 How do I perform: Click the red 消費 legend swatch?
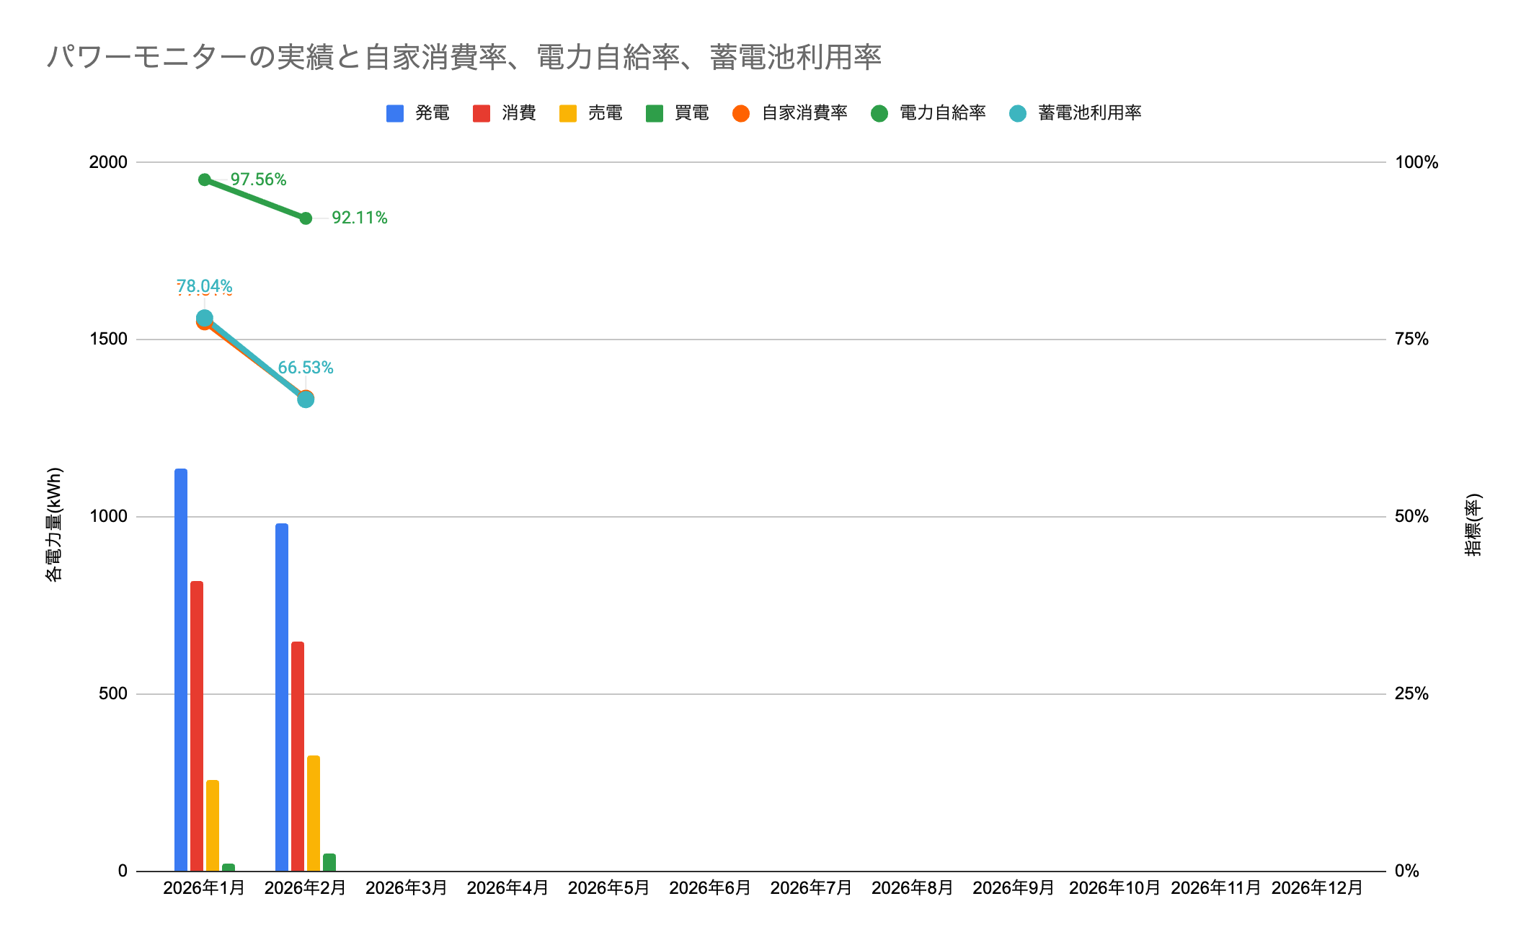(x=481, y=113)
